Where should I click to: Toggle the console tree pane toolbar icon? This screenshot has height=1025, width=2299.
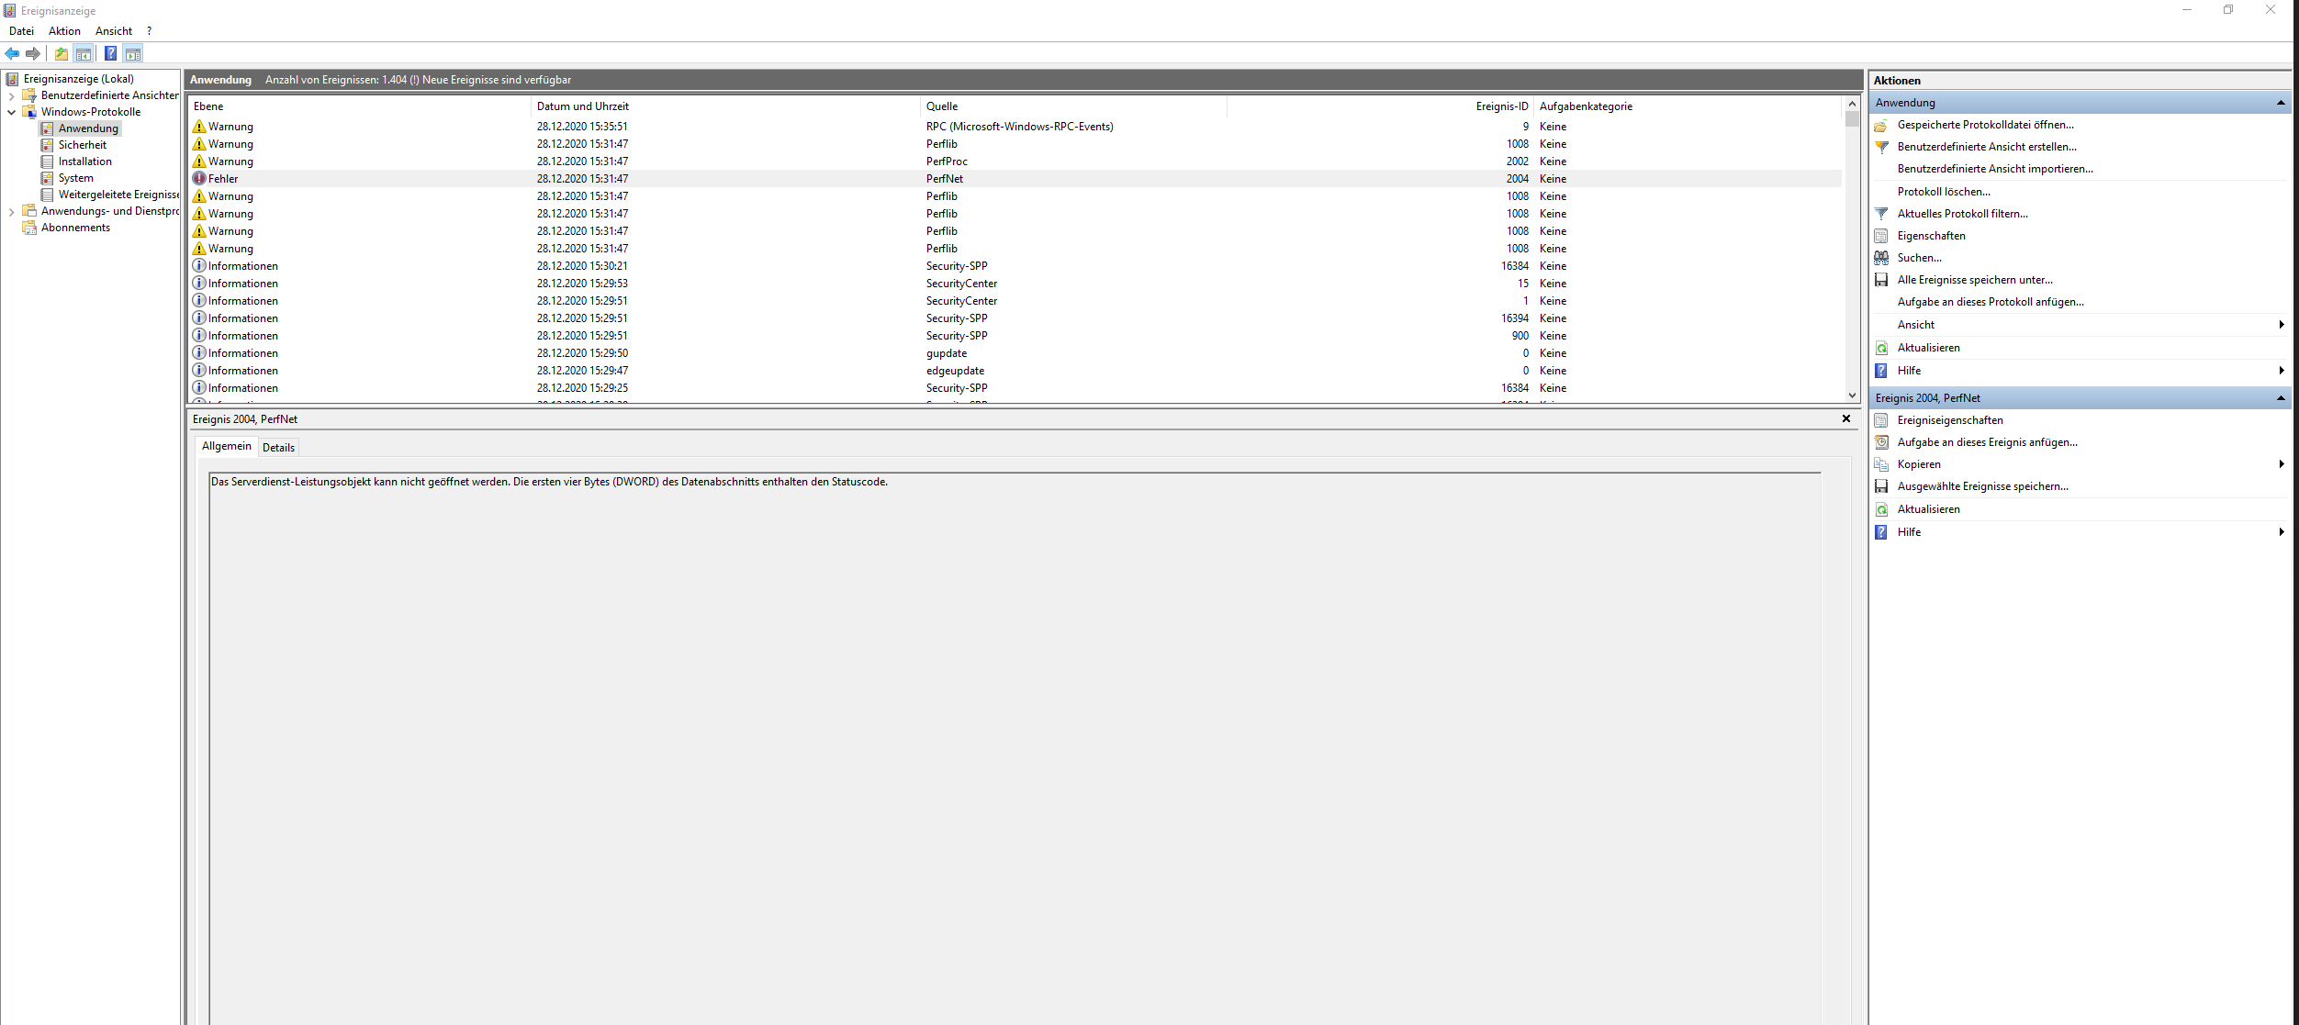[84, 53]
